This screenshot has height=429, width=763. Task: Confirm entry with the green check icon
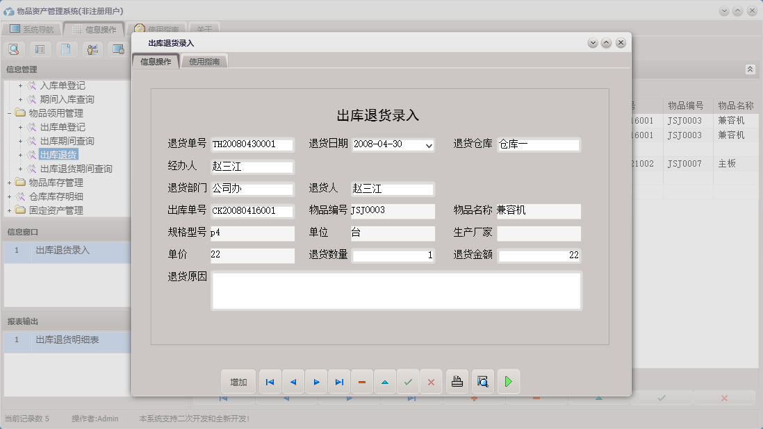click(408, 381)
